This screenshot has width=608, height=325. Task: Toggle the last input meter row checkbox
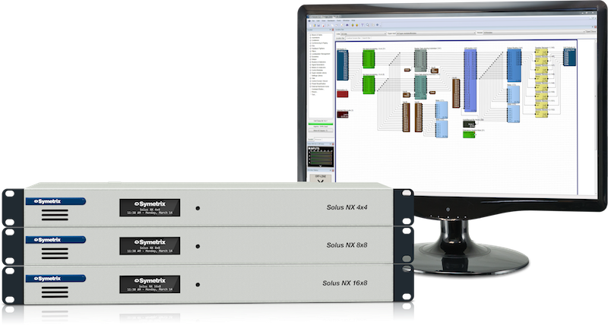pyautogui.click(x=309, y=162)
